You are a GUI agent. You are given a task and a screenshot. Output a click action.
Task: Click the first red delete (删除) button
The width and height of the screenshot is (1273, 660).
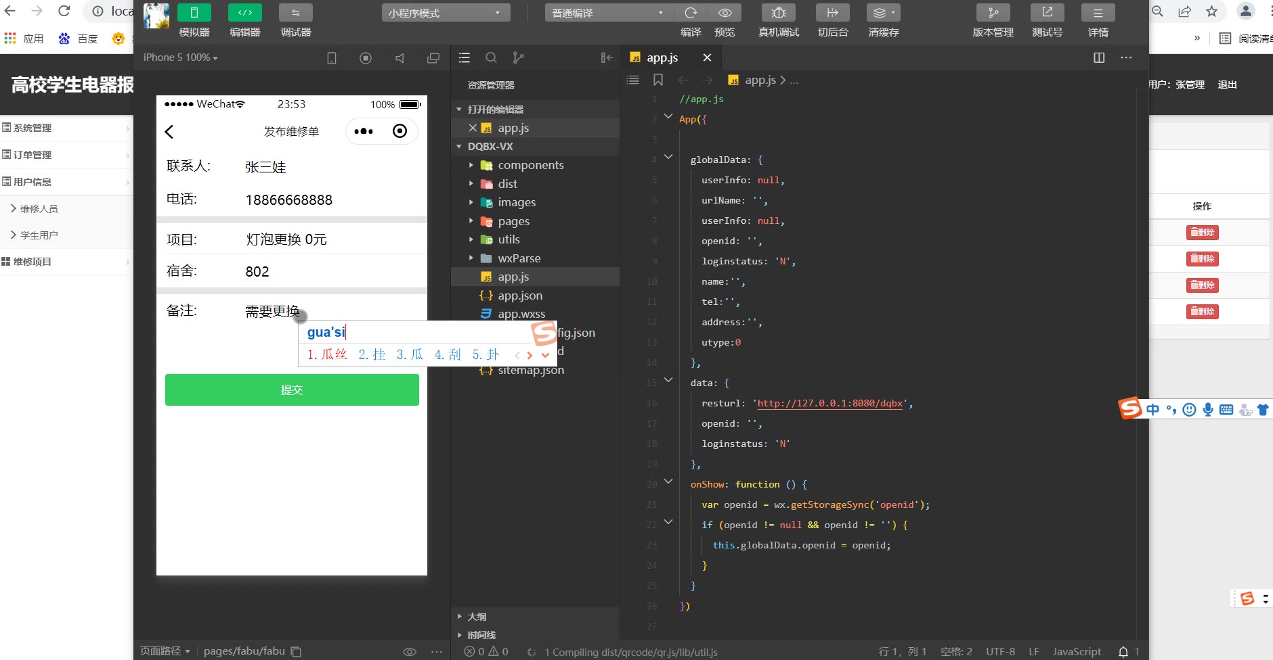click(1202, 233)
